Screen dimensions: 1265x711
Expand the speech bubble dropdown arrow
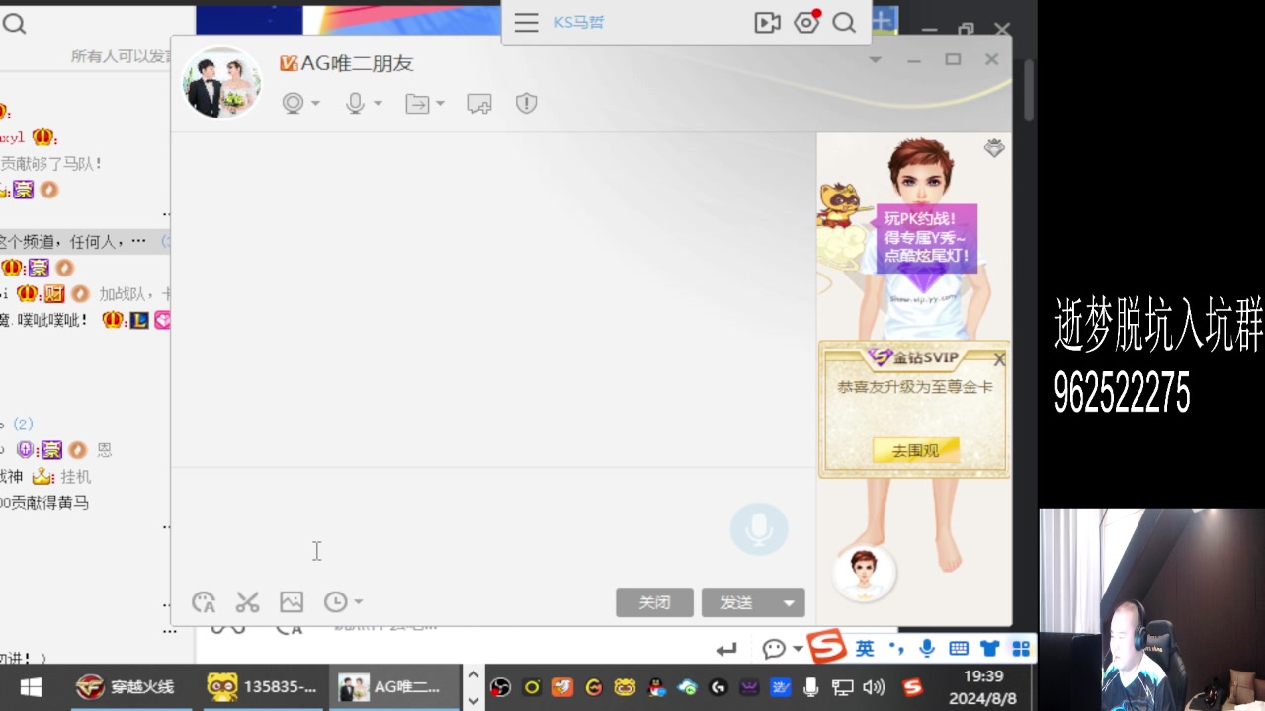tap(798, 649)
